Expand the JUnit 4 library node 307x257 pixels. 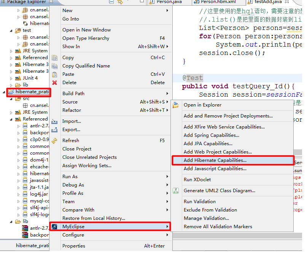pyautogui.click(x=11, y=78)
